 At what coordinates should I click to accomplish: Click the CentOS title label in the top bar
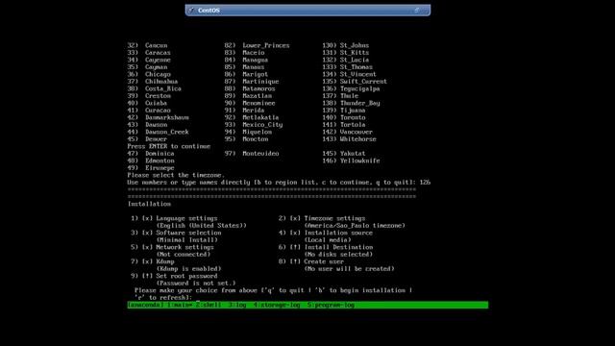click(209, 11)
